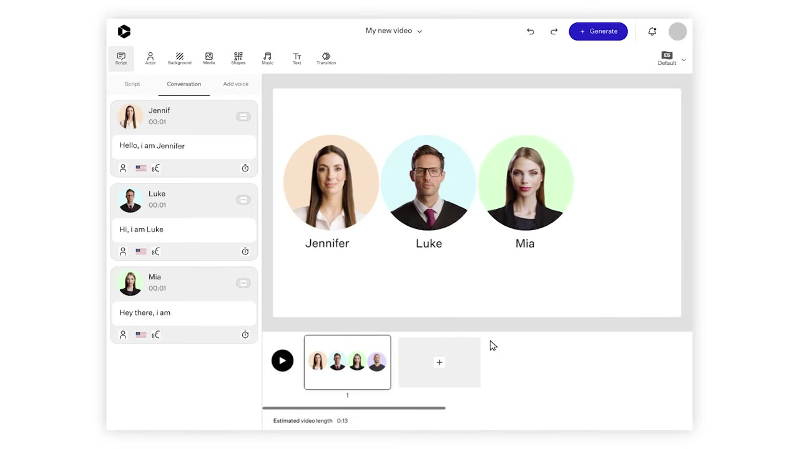This screenshot has height=449, width=799.
Task: Click the timer icon in Jennifer's card
Action: pyautogui.click(x=245, y=168)
